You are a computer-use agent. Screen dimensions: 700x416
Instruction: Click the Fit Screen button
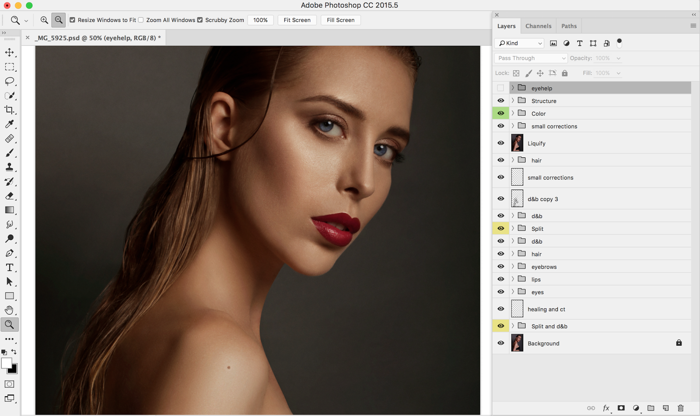[297, 20]
